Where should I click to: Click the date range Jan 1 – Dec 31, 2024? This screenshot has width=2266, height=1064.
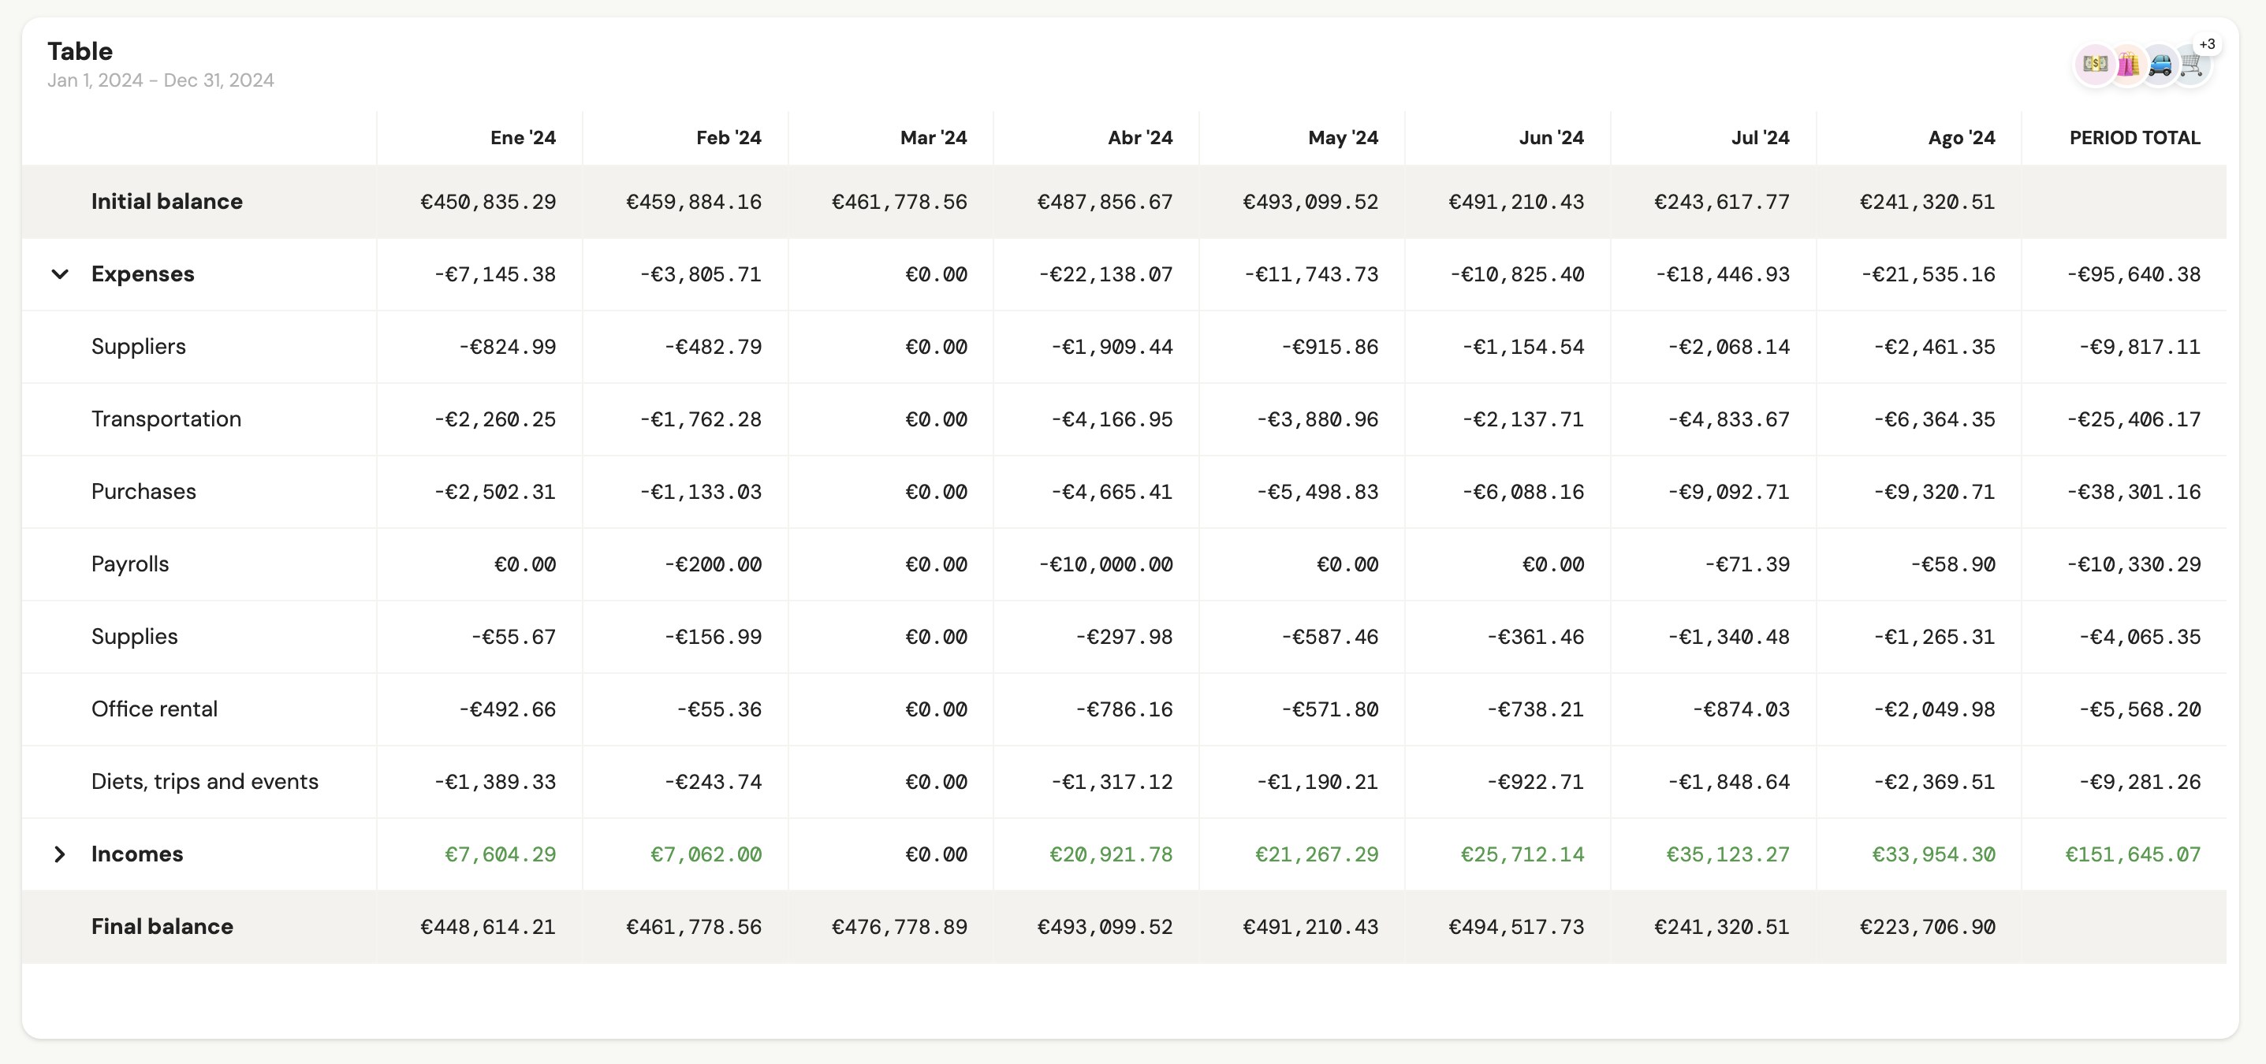(161, 81)
